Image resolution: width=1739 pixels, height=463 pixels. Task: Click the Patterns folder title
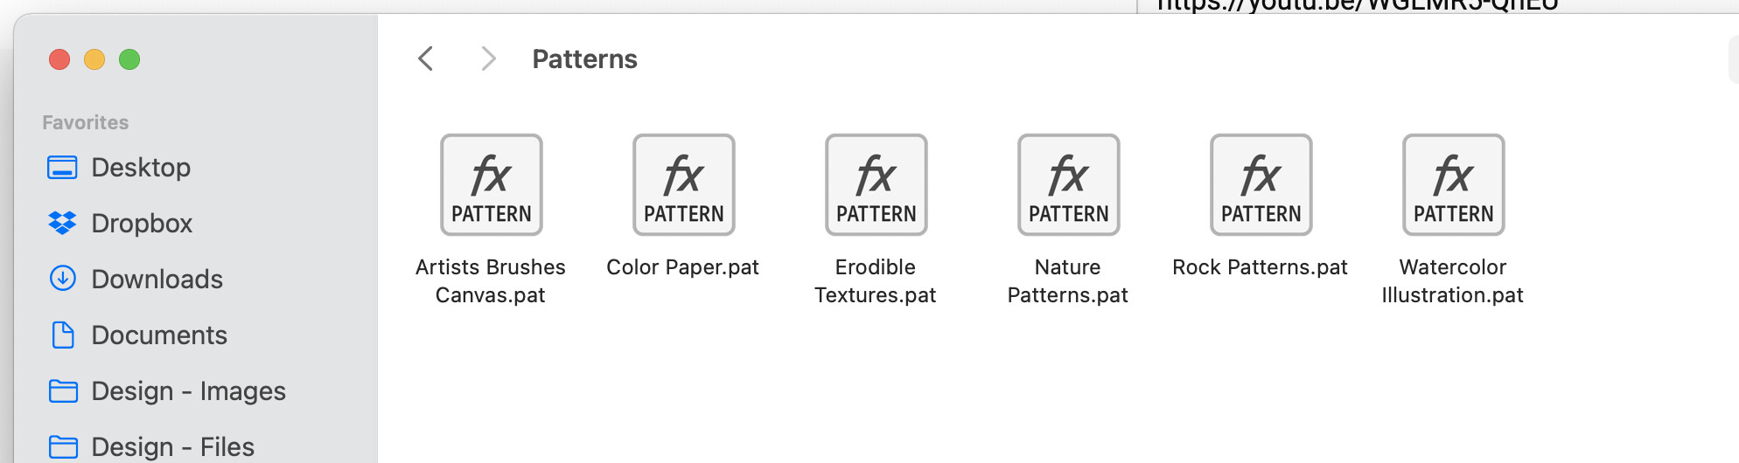pos(584,59)
